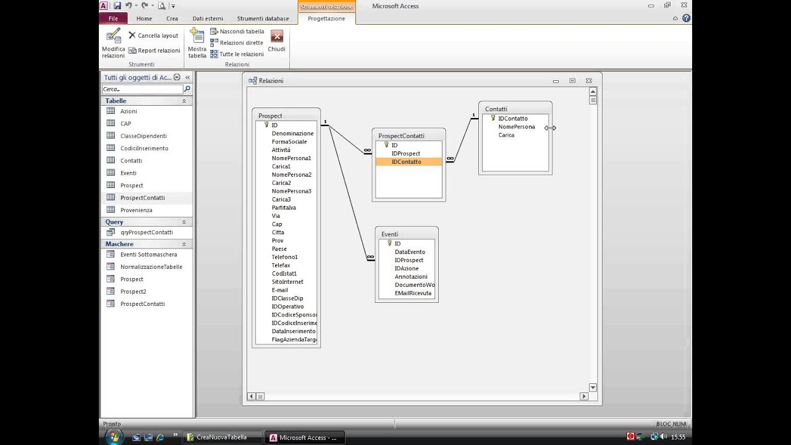Click Relazioni vertical scrollbar down arrow
Image resolution: width=791 pixels, height=445 pixels.
coord(593,388)
